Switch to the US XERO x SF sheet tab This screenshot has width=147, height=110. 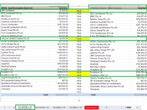[76, 108]
